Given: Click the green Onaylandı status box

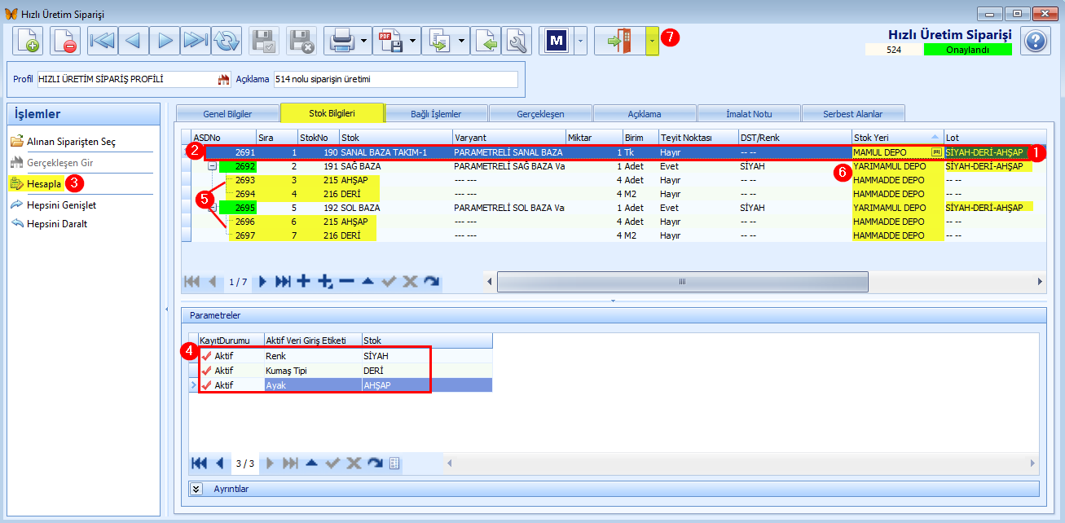Looking at the screenshot, I should pyautogui.click(x=967, y=50).
